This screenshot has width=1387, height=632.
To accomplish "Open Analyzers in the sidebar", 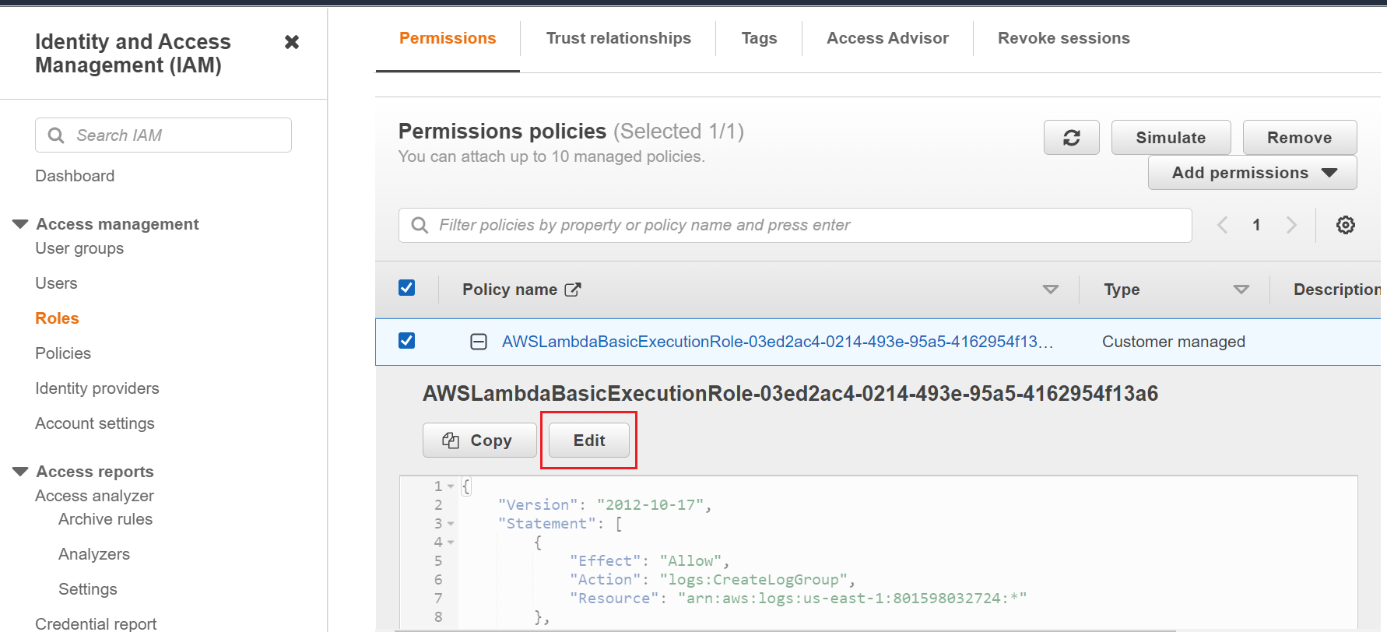I will (94, 554).
